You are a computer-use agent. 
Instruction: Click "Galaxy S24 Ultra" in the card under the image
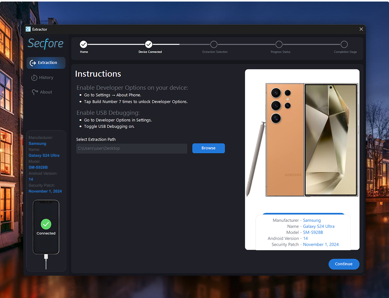pyautogui.click(x=319, y=226)
